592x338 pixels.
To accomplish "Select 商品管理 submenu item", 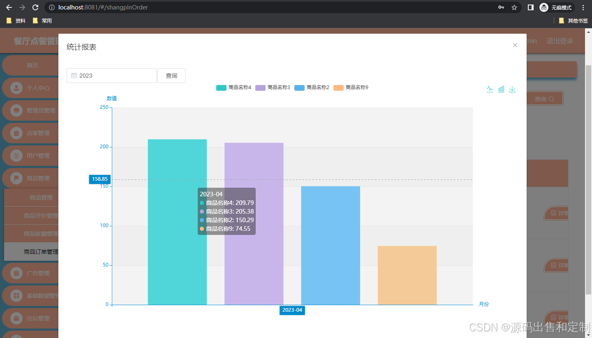I will 32,198.
